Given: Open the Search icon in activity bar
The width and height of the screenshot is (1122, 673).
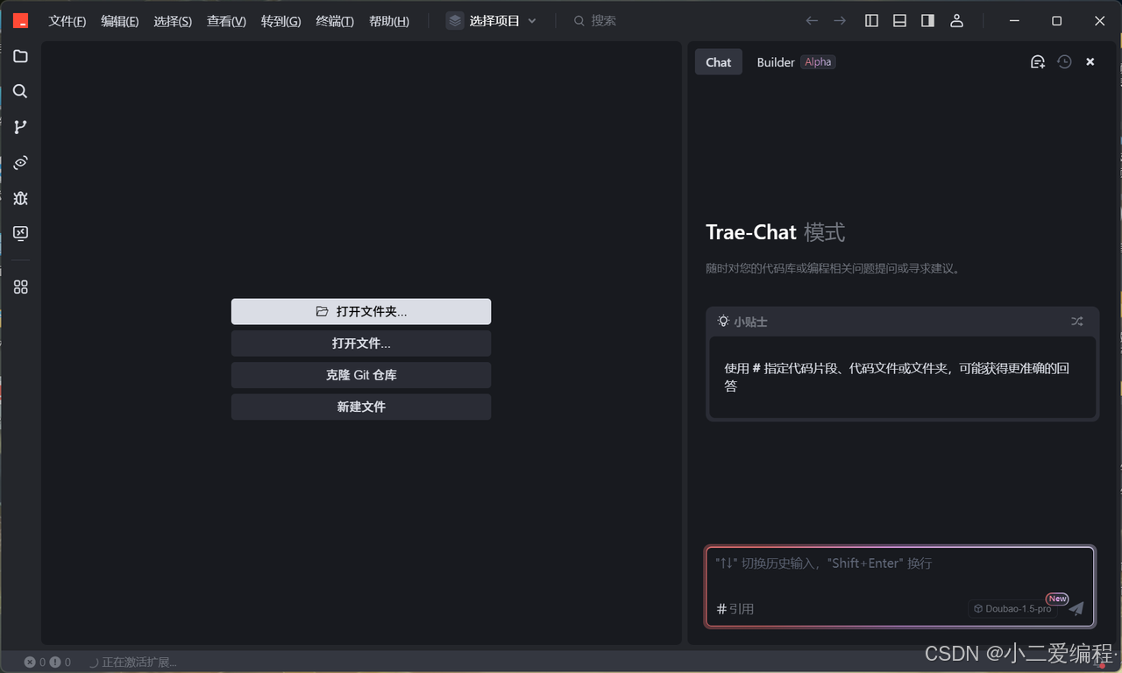Looking at the screenshot, I should [20, 91].
